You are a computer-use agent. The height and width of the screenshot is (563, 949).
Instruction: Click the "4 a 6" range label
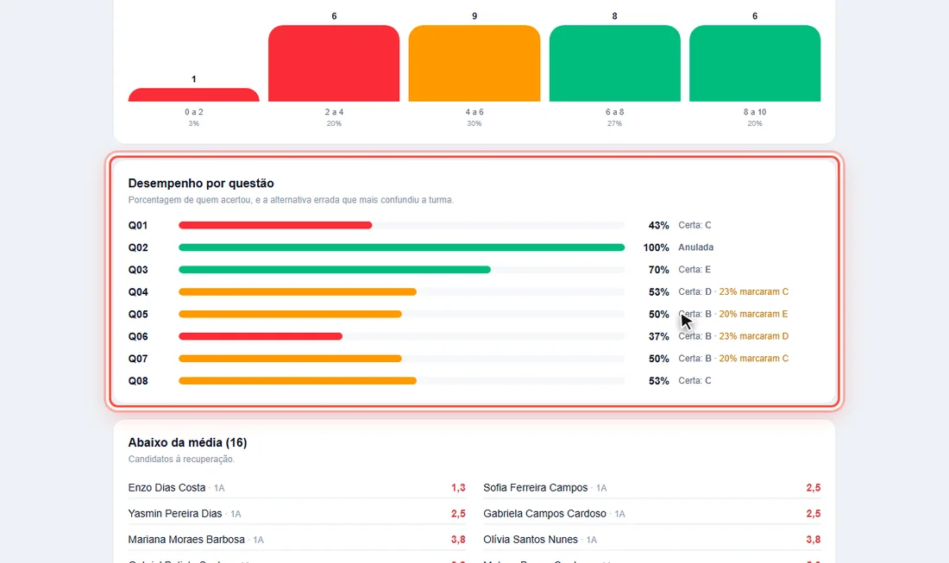[x=474, y=112]
